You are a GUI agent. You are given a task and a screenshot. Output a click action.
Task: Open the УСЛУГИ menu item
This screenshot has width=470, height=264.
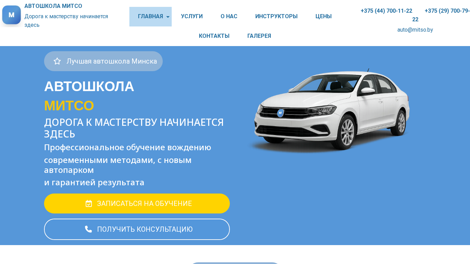(192, 16)
